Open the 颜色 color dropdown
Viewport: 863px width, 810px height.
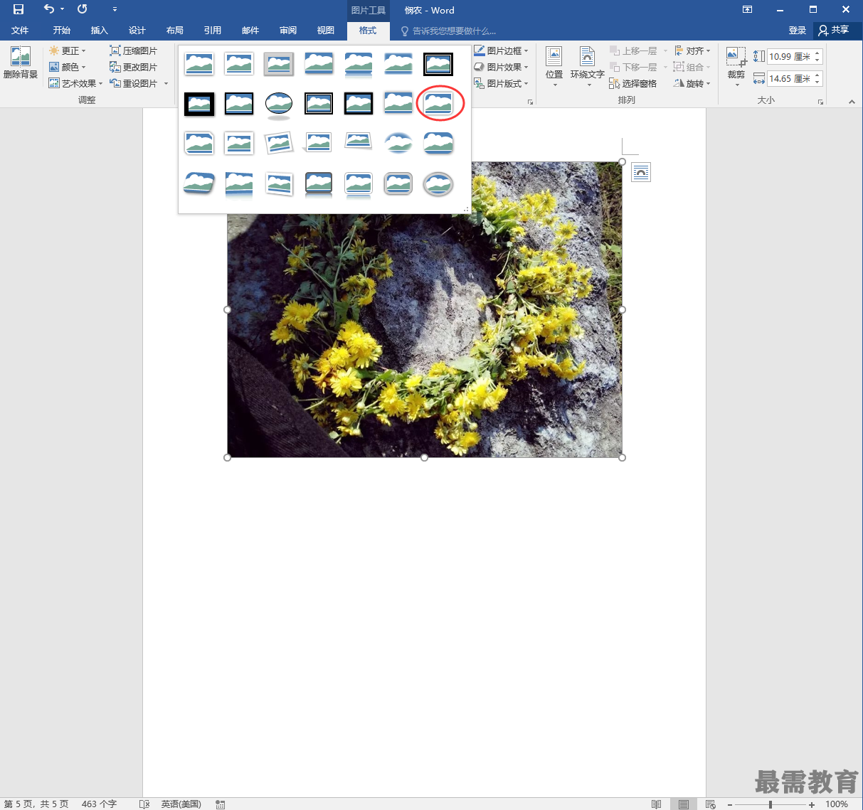pyautogui.click(x=67, y=67)
